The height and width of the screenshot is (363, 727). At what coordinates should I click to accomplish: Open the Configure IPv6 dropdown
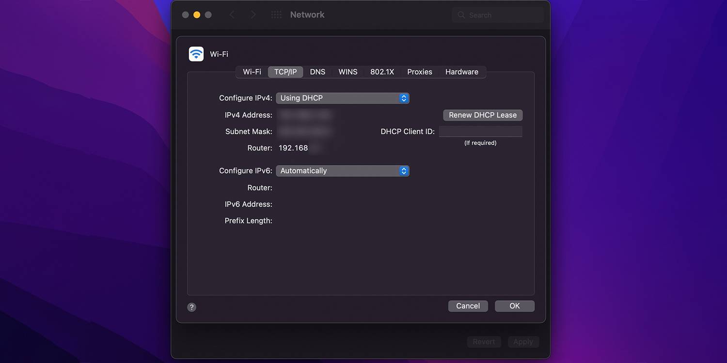click(x=343, y=171)
